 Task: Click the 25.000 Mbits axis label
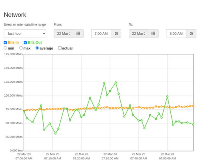[14, 137]
